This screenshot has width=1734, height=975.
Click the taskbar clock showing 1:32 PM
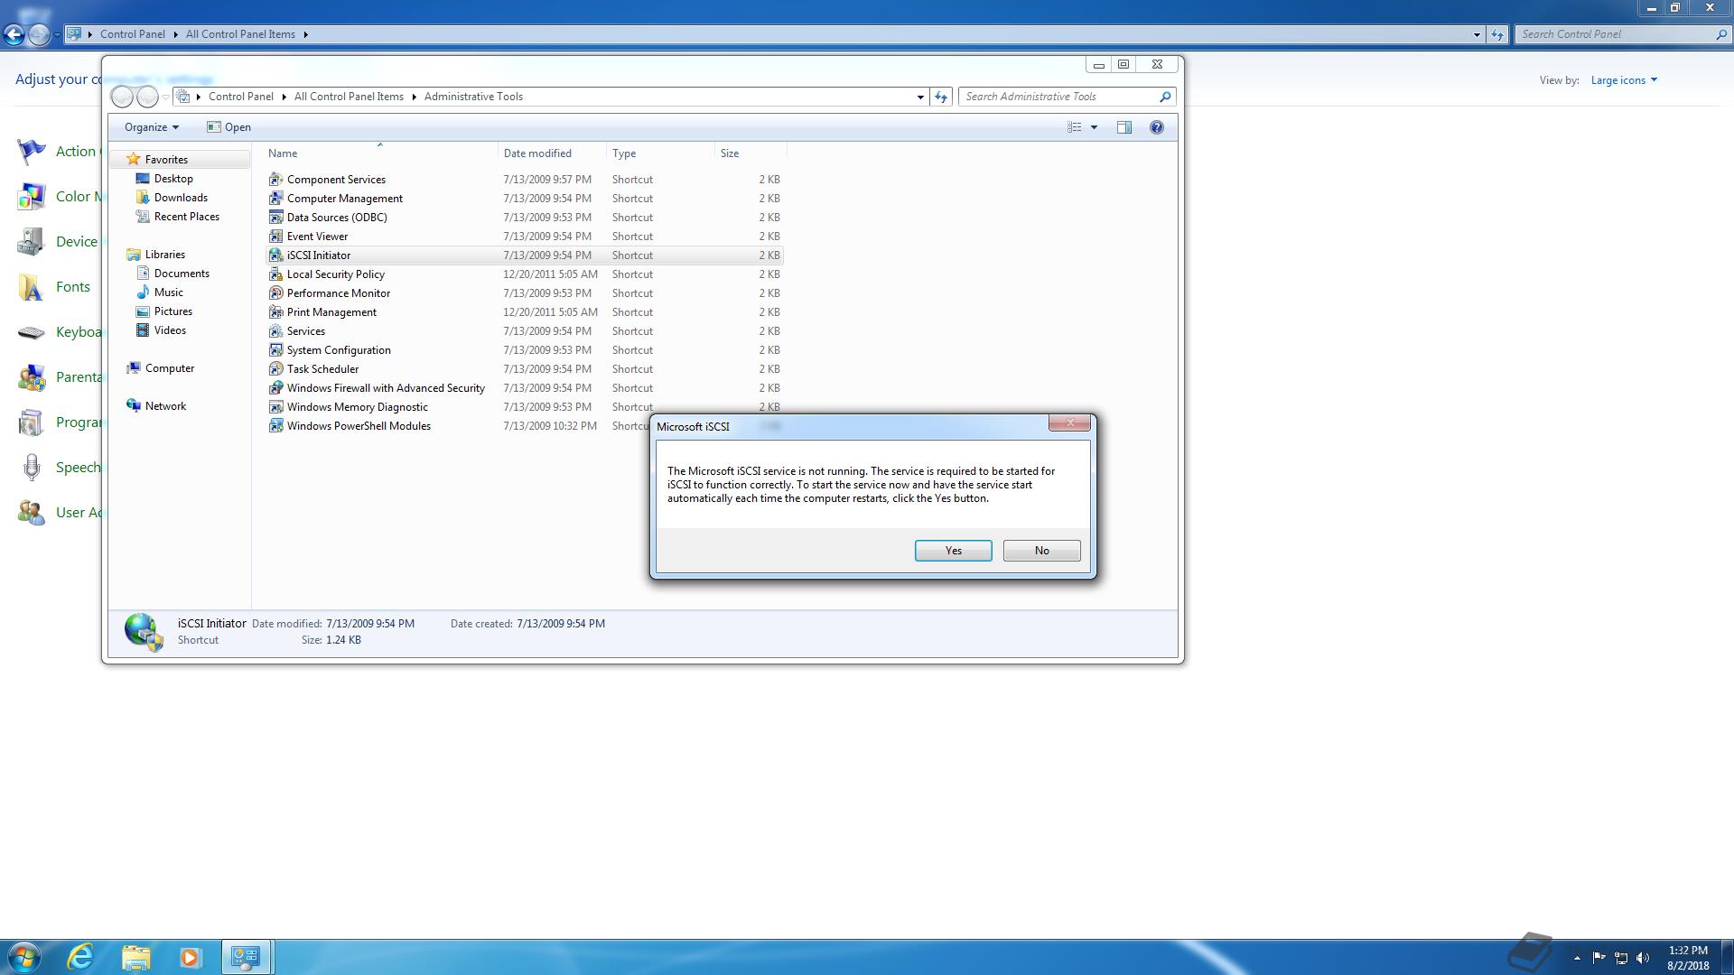1687,958
